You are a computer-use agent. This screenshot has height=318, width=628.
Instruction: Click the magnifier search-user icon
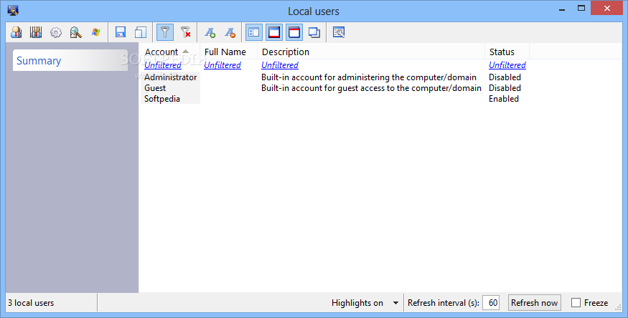click(x=75, y=32)
